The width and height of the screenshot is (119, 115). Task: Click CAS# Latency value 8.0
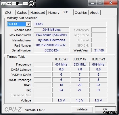98,69
